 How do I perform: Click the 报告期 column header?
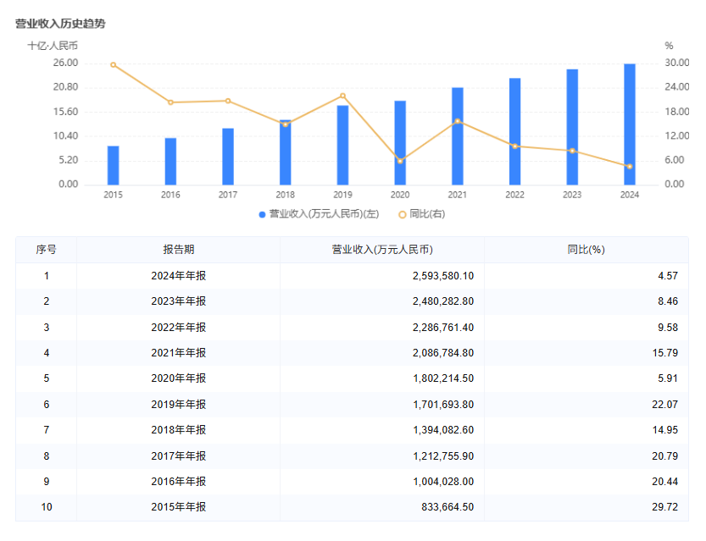(x=179, y=250)
